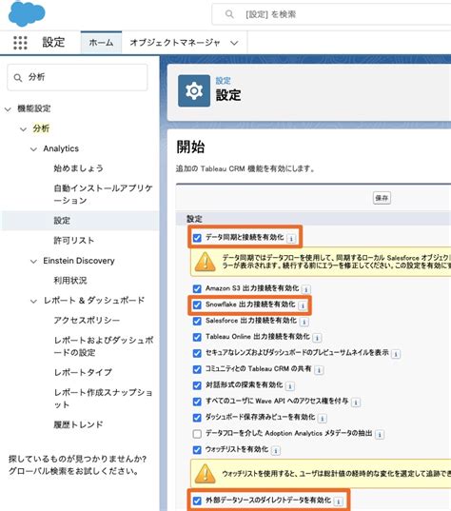Click the setup gear icon in header

(194, 91)
